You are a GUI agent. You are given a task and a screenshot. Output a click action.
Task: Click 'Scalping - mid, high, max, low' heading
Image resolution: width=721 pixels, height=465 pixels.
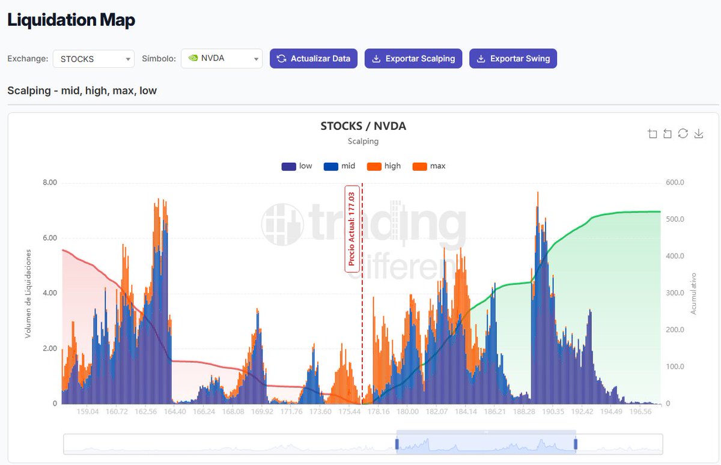(x=82, y=91)
